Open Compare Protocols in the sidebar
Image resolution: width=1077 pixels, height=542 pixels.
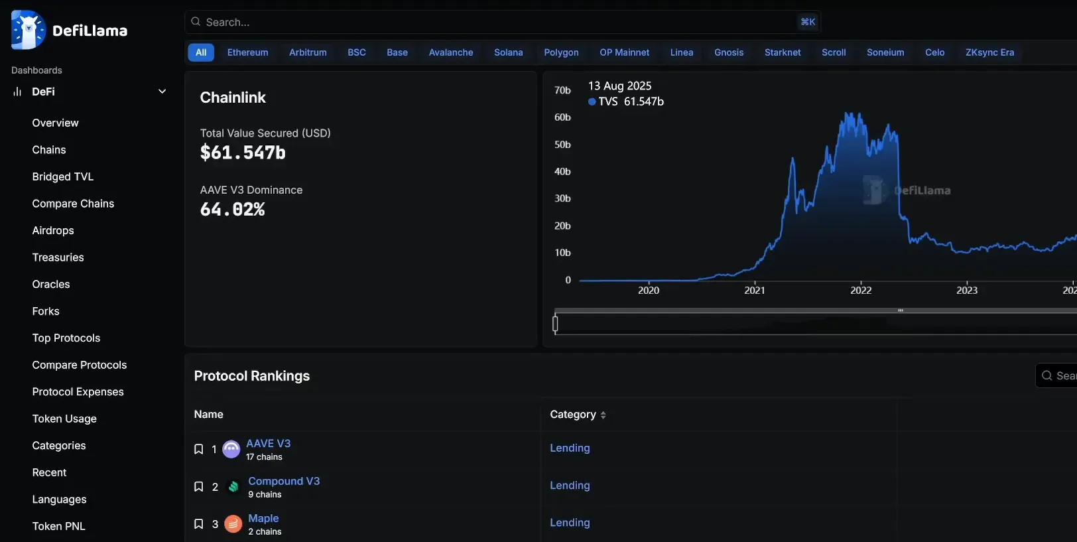click(80, 365)
